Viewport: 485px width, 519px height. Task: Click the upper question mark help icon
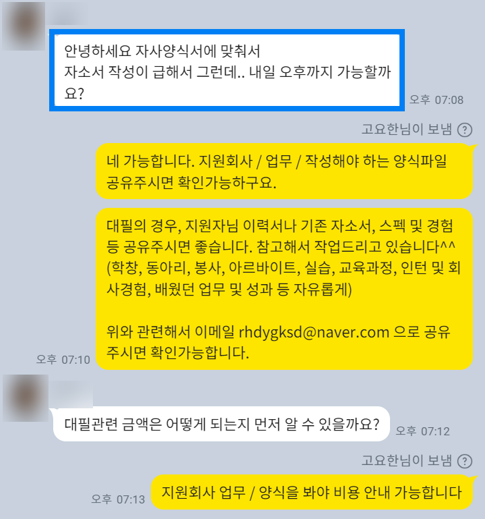tap(465, 130)
